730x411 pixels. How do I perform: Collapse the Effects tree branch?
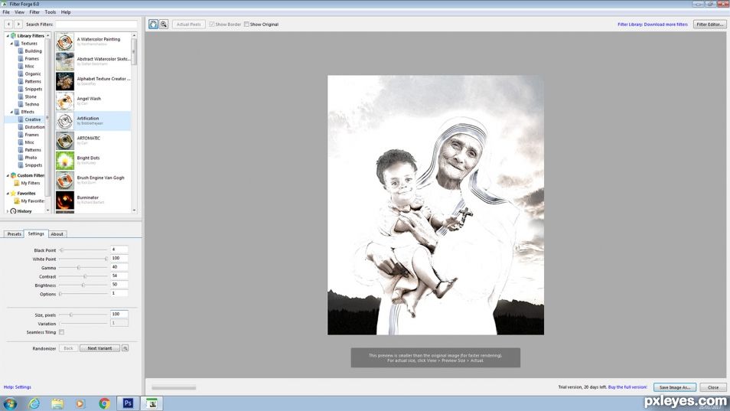(x=11, y=112)
